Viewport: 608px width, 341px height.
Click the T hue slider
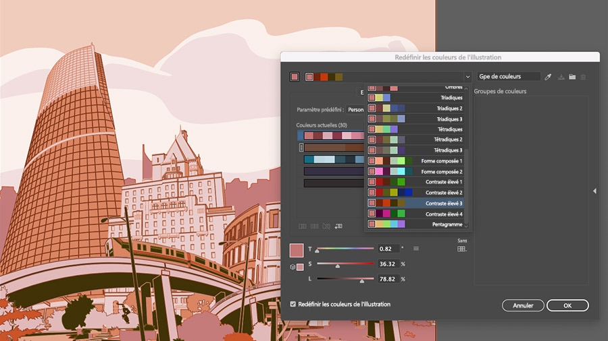345,249
